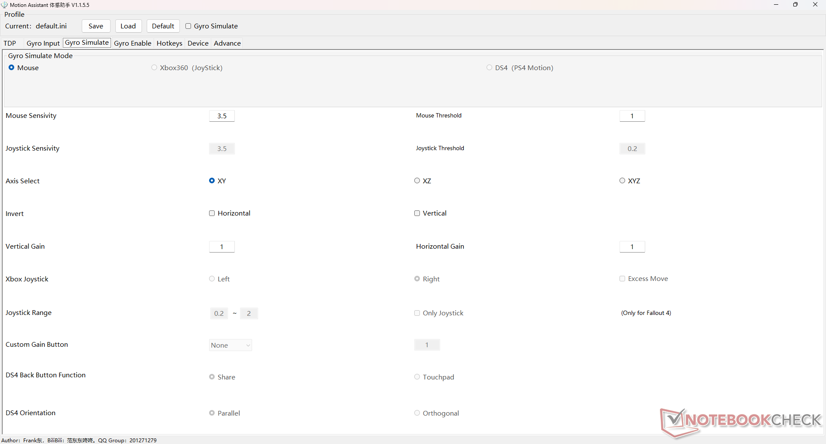Screen dimensions: 826x444
Task: Click the Horizontal Gain input field
Action: (632, 247)
